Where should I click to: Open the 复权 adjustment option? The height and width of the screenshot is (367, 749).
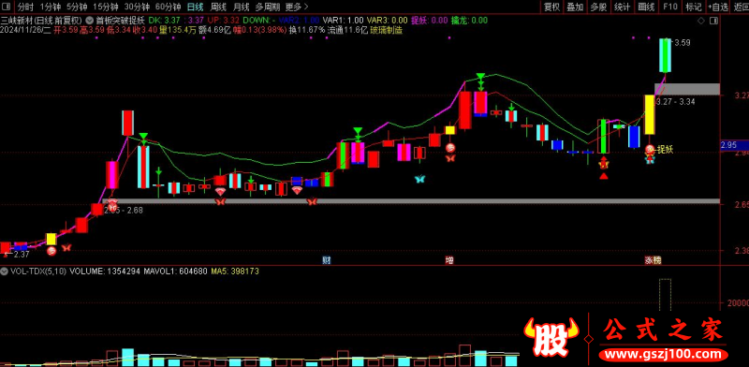(551, 7)
